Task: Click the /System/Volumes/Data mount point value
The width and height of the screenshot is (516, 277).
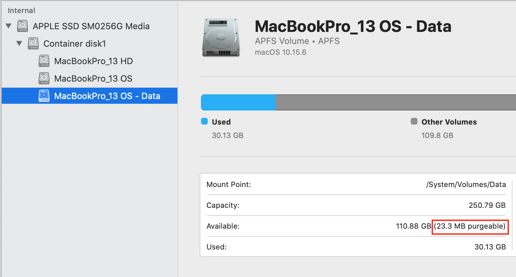Action: [x=466, y=185]
